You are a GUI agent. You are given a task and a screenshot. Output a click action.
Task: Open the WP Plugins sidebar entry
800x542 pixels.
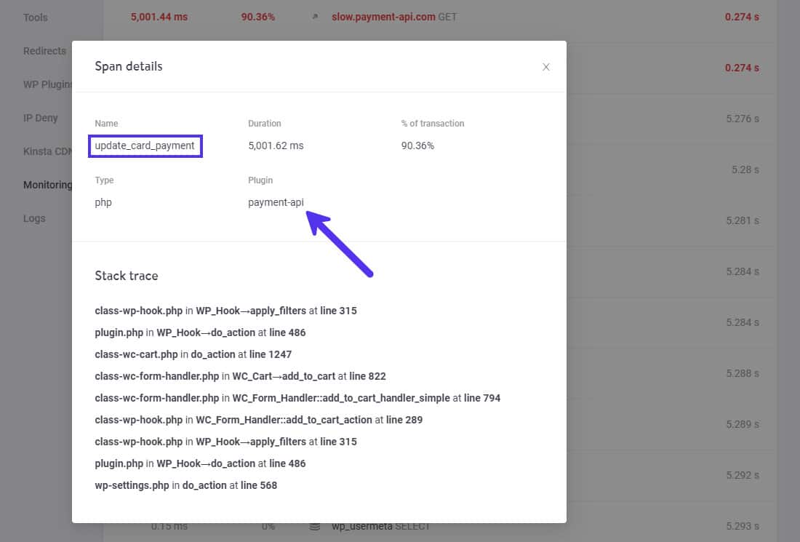[49, 84]
